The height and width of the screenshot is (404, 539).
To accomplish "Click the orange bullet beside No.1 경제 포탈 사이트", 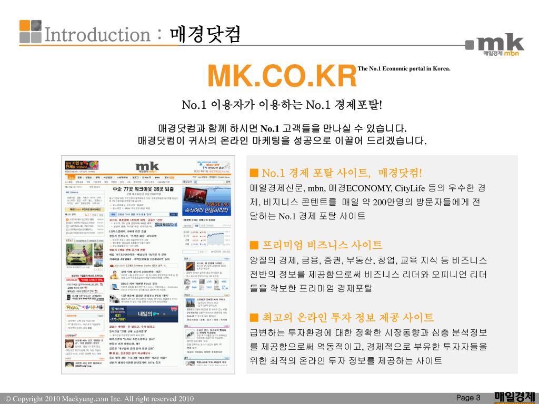I will [254, 173].
